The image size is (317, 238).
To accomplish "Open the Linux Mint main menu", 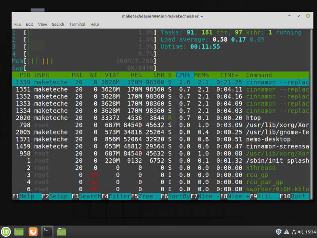I will click(5, 232).
